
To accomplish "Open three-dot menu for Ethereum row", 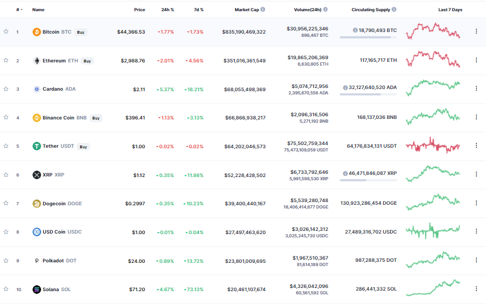I will (476, 60).
